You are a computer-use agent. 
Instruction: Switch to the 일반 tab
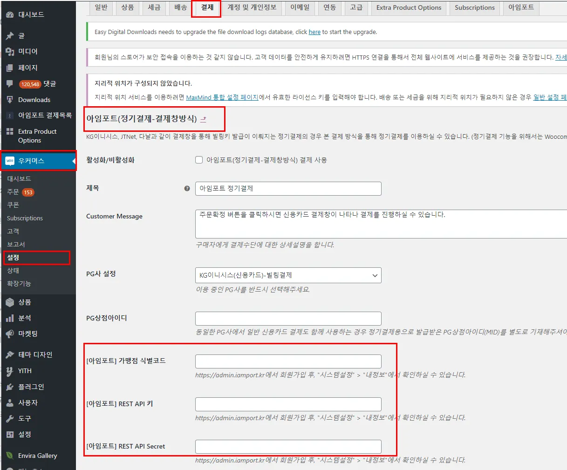101,7
